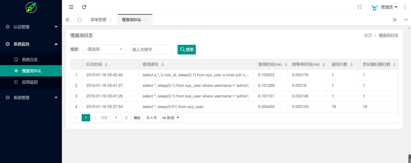Go to home tab icon
This screenshot has height=163, width=411.
click(x=80, y=20)
